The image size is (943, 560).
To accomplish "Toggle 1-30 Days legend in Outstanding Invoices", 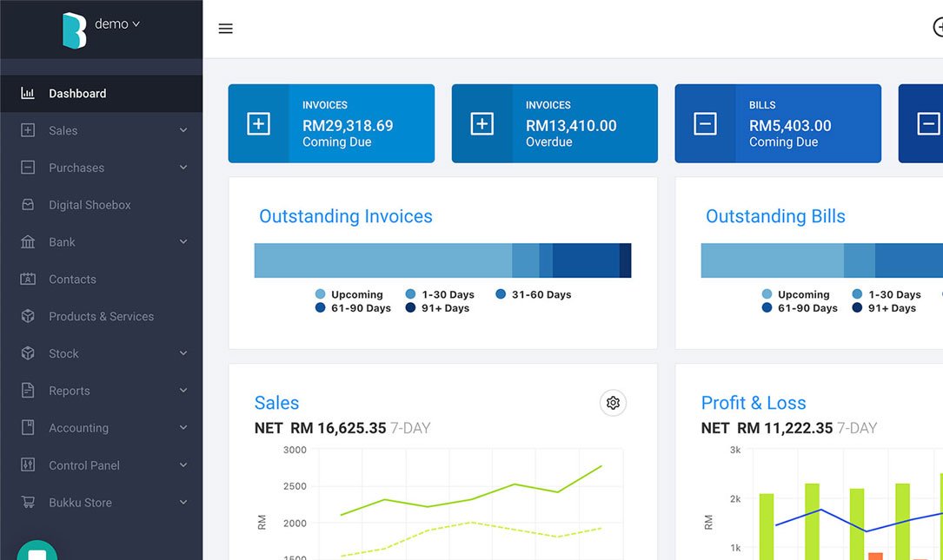I will [x=440, y=294].
